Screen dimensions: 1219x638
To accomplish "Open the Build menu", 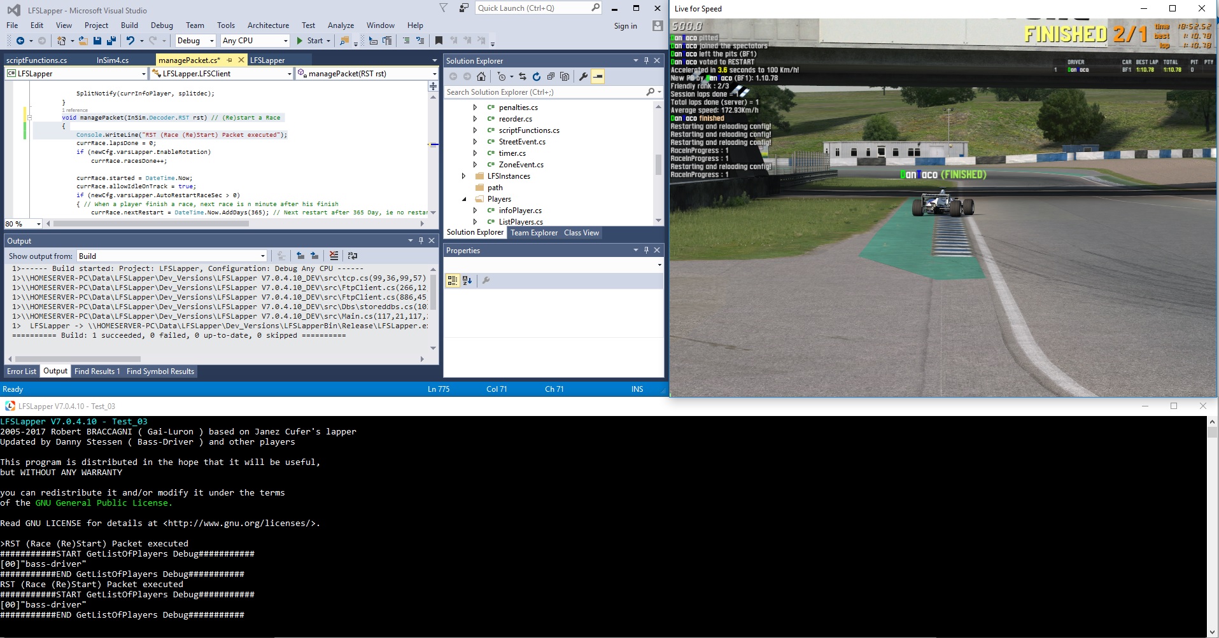I will click(x=129, y=25).
